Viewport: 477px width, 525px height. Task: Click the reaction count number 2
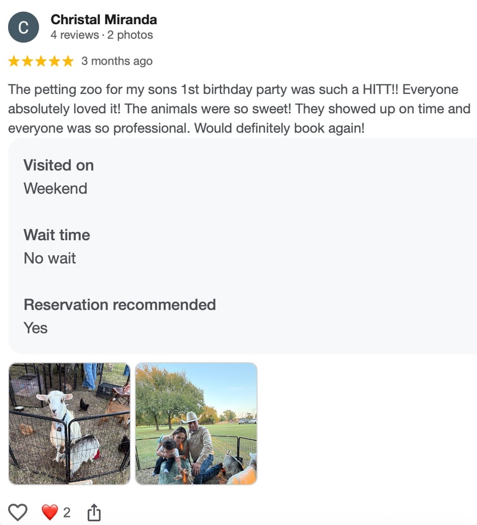(67, 513)
